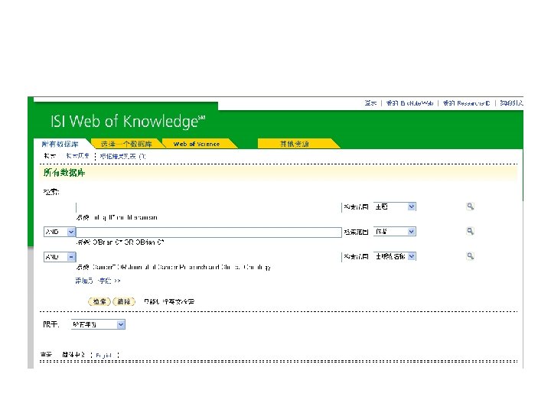This screenshot has width=551, height=413.
Task: Open the 主题 search-scope dropdown
Action: pyautogui.click(x=395, y=206)
